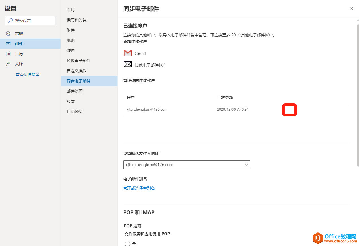Select 是 radio for allowing POP
The height and width of the screenshot is (246, 359).
tap(127, 243)
